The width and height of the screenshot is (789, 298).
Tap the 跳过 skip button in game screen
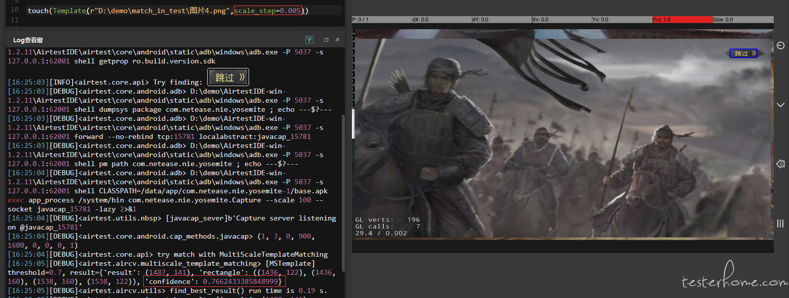744,53
